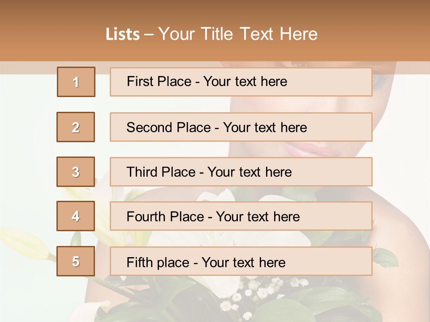Select the First Place text bar

click(x=241, y=82)
